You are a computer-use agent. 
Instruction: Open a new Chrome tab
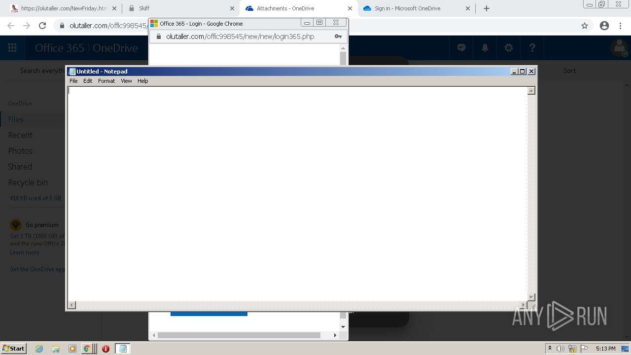[487, 8]
